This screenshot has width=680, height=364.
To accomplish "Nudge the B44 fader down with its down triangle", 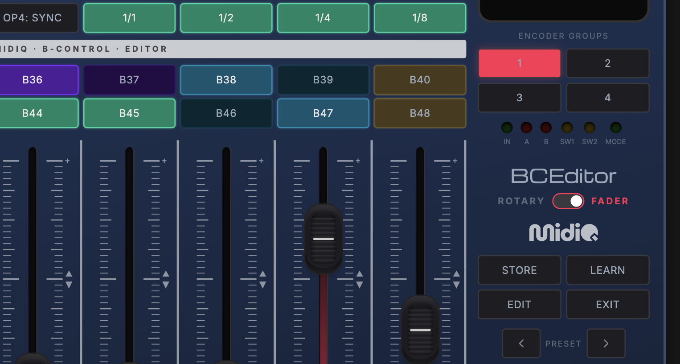I will tap(69, 285).
